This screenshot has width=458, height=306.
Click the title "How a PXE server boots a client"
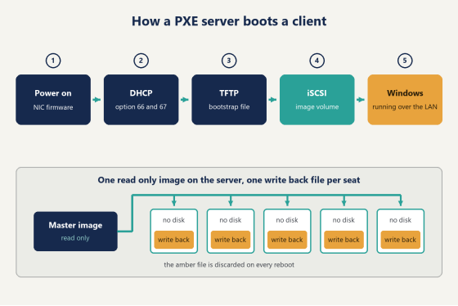(229, 21)
